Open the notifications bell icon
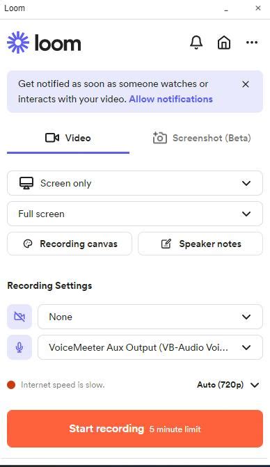This screenshot has height=467, width=270. (196, 42)
